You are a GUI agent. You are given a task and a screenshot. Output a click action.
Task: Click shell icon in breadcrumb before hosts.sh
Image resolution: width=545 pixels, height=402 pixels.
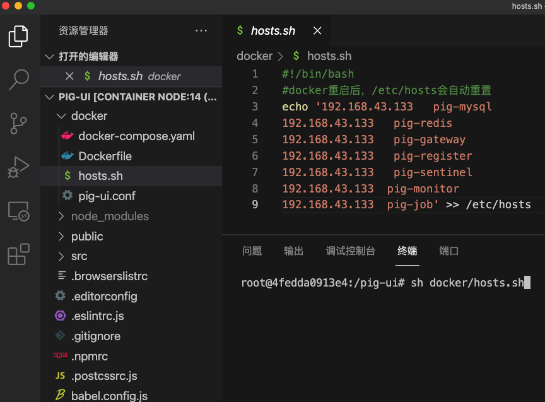coord(296,56)
